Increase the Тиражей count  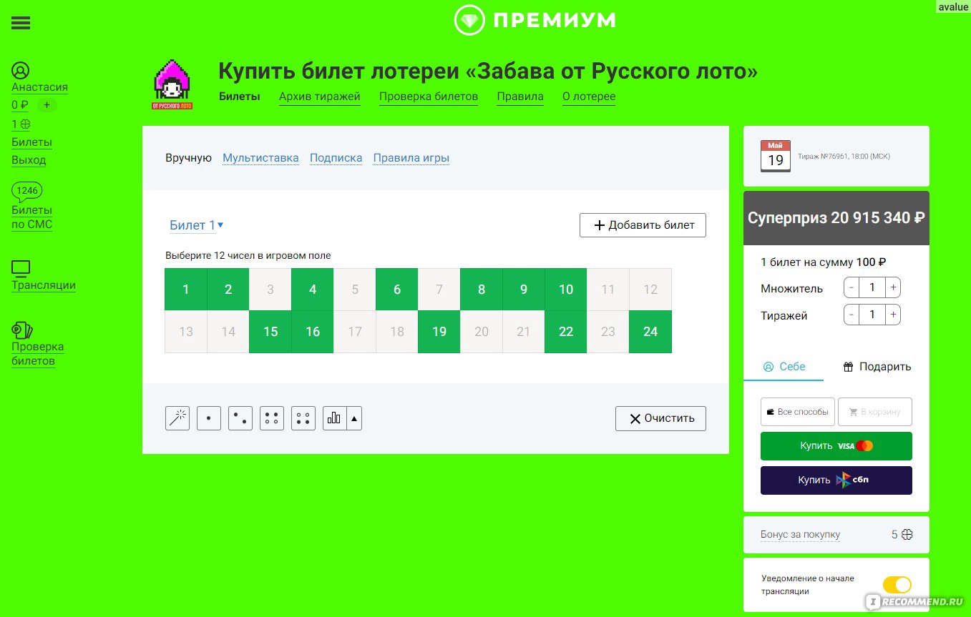(x=893, y=315)
